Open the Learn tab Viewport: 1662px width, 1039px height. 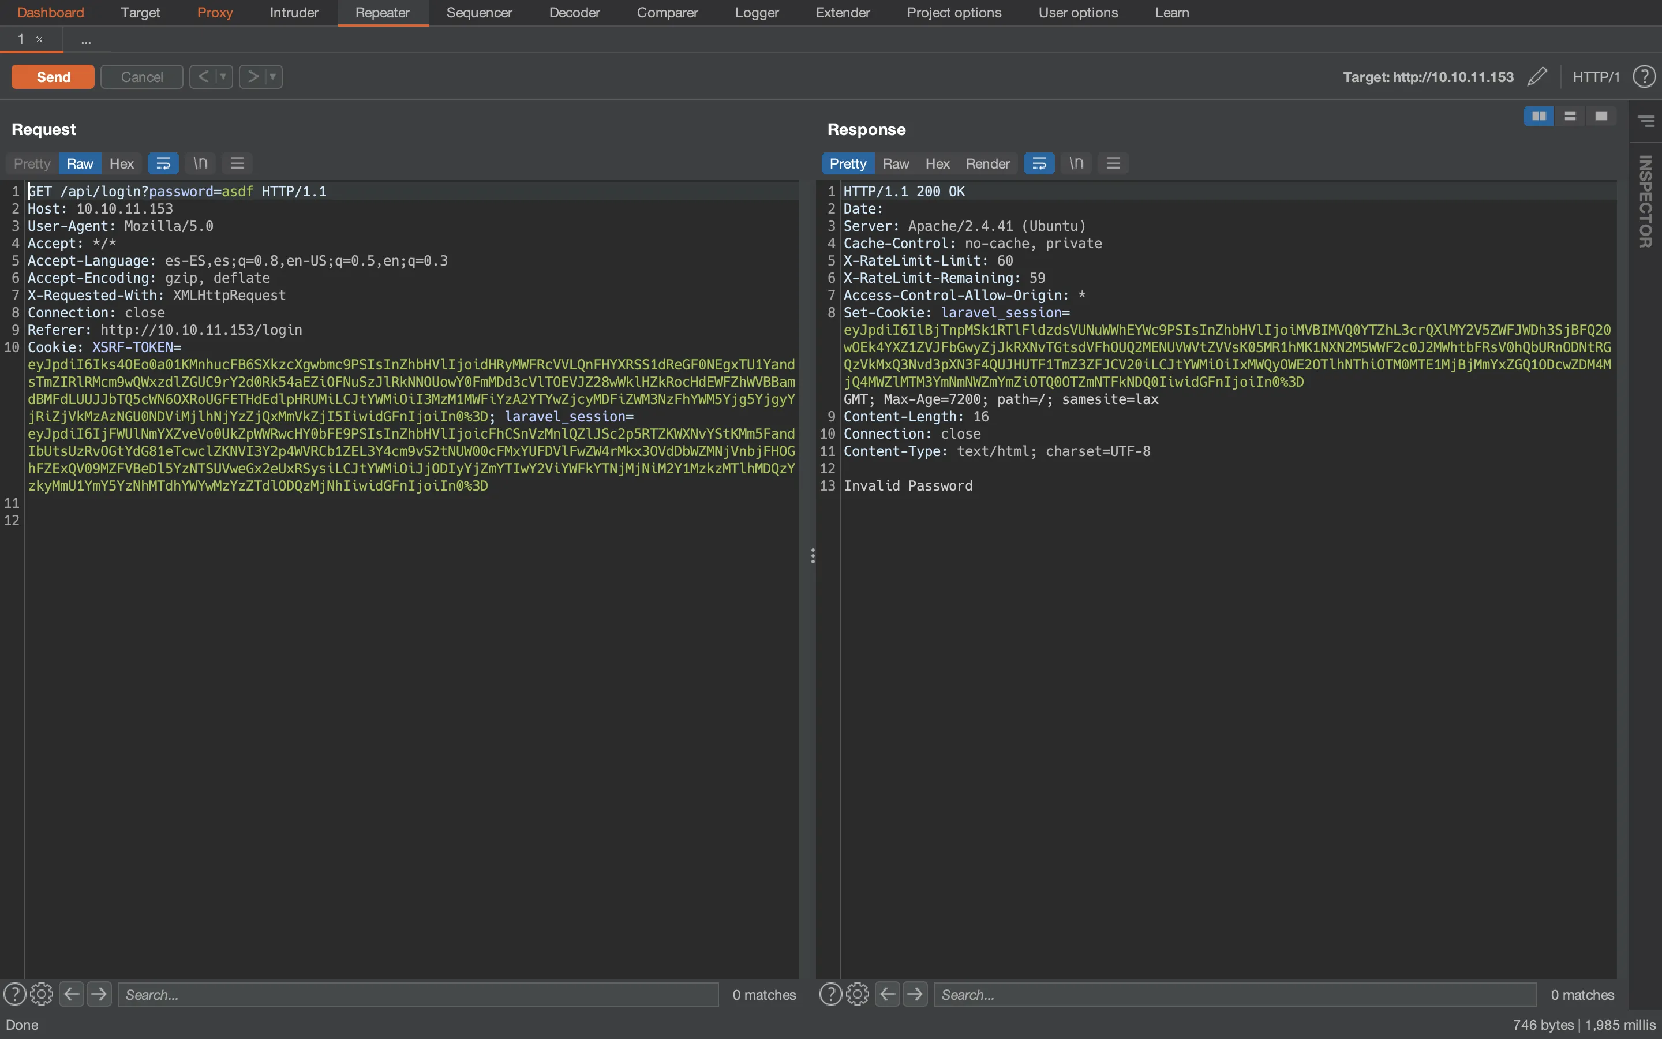coord(1171,12)
